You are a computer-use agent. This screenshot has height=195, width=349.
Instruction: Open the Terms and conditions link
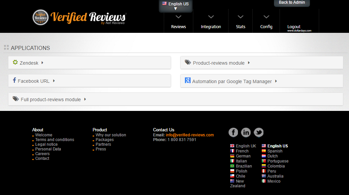point(55,140)
